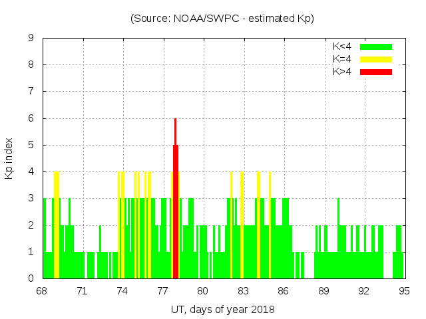Click the y-axis tick label 0
This screenshot has width=426, height=319.
[31, 278]
